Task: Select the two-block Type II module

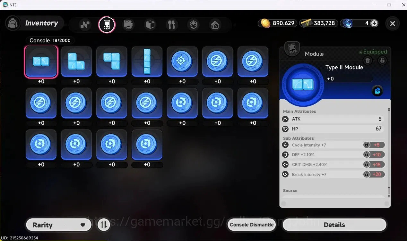Action: click(x=41, y=62)
